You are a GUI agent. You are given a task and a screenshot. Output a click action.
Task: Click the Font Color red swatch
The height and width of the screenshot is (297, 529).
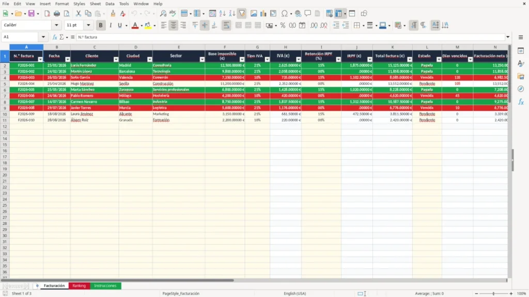pos(135,25)
